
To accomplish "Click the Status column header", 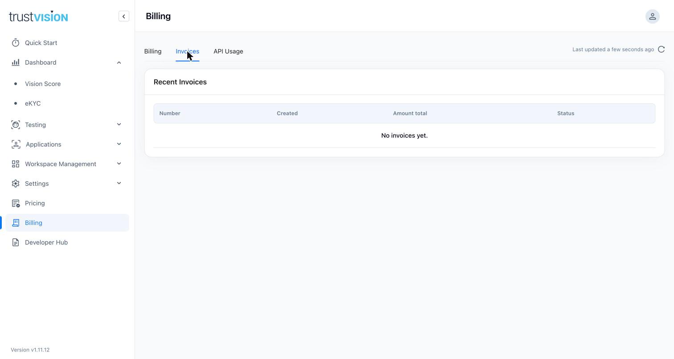I will pos(566,113).
